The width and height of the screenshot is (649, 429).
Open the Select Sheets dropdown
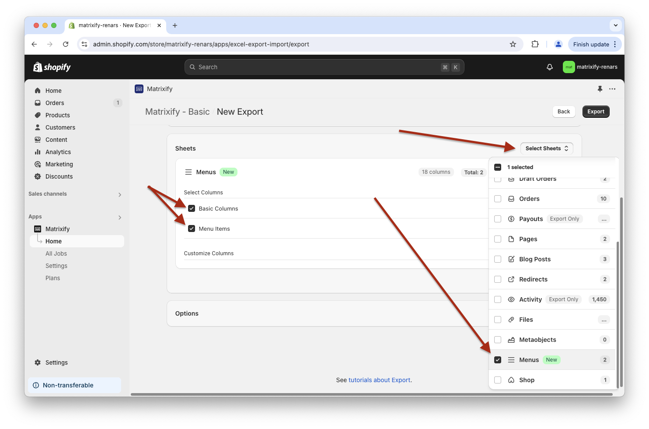click(546, 148)
